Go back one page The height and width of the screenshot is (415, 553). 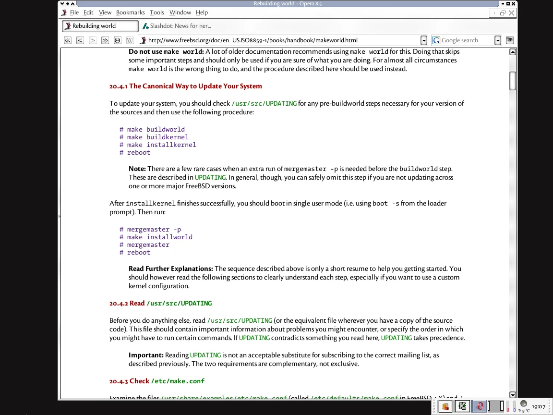80,40
